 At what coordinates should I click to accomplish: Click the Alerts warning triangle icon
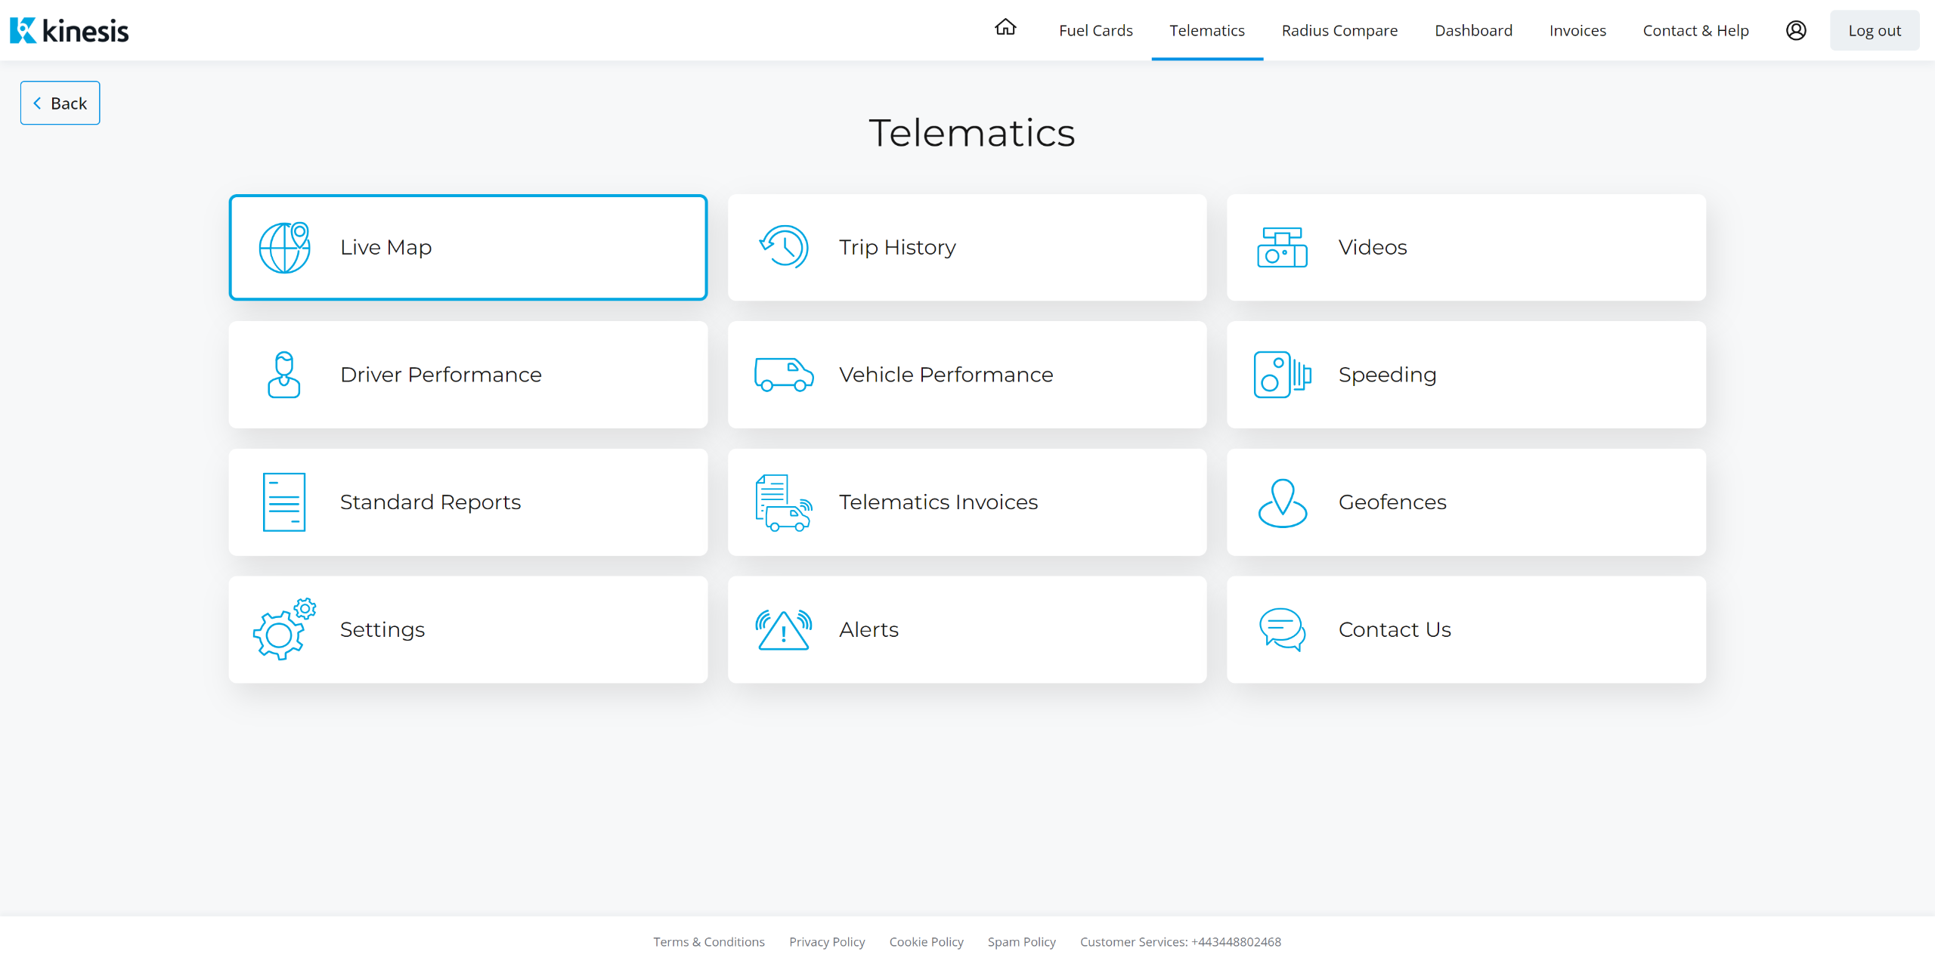784,630
